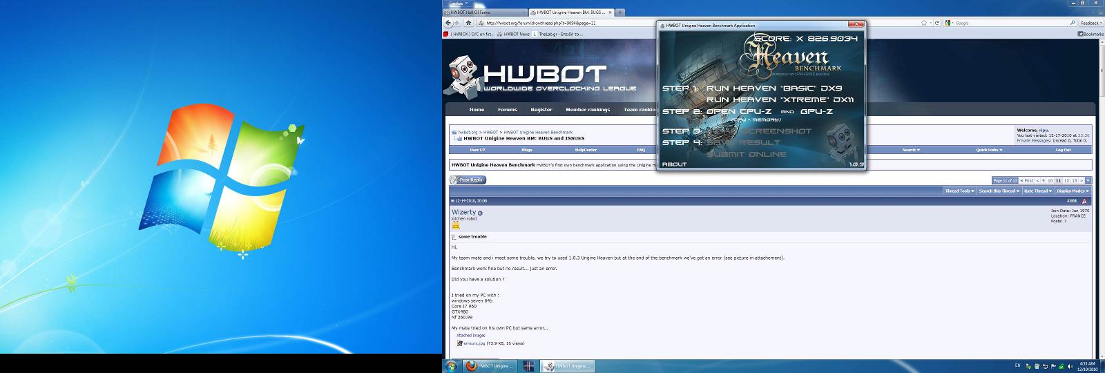Click into the Google search box
Screen dimensions: 1105x373
tap(1011, 23)
